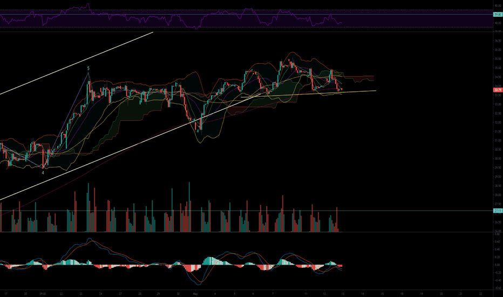
Task: Click the teal RSI value tag on the scale
Action: [x=498, y=15]
